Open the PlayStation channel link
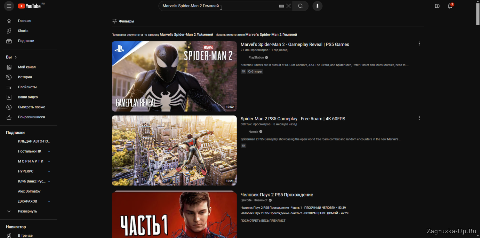 (256, 58)
